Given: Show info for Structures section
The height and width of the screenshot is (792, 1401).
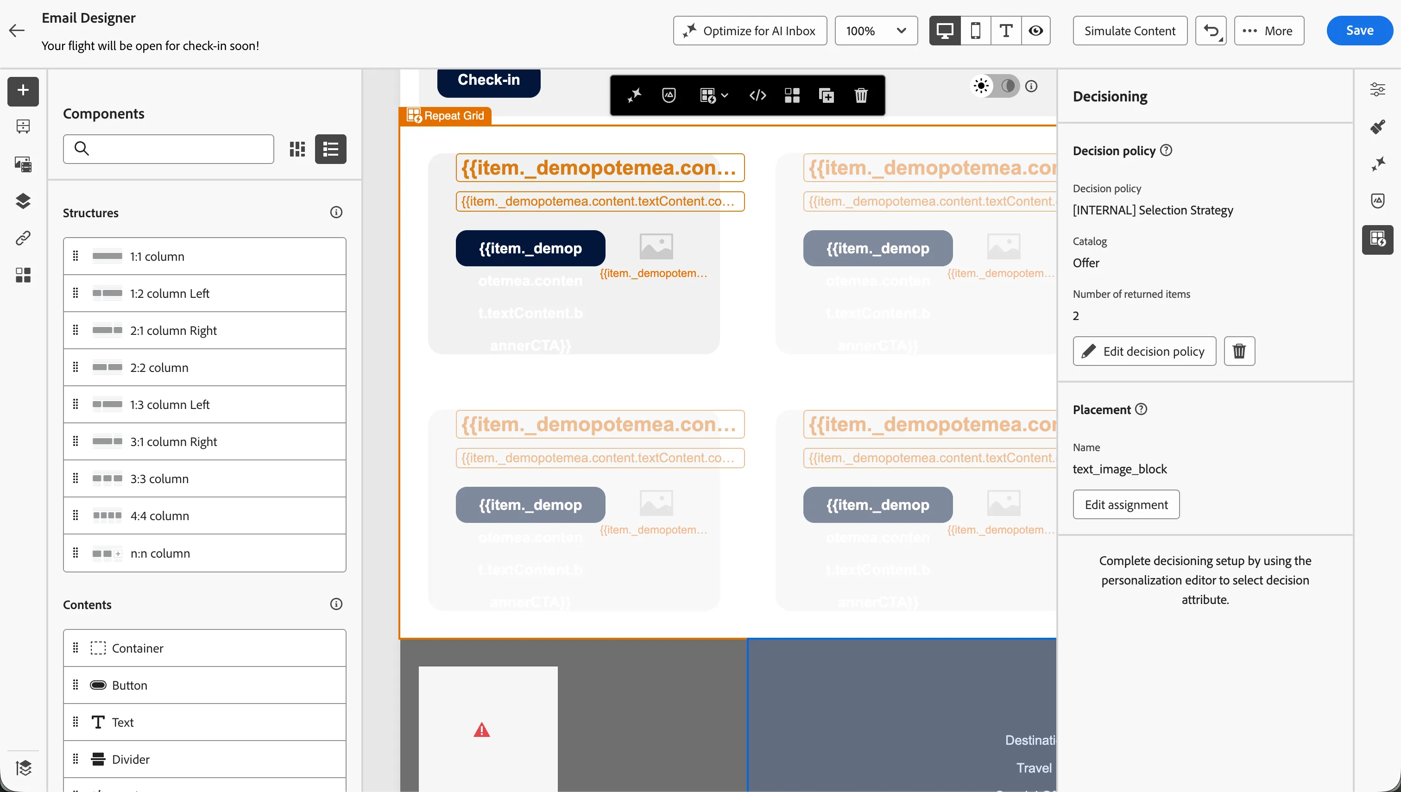Looking at the screenshot, I should click(336, 213).
